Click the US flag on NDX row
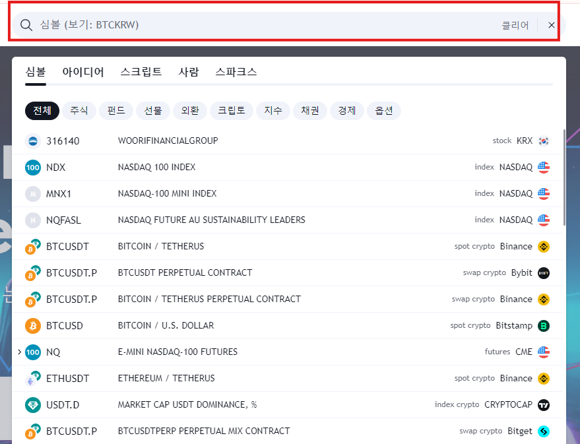 click(x=544, y=168)
